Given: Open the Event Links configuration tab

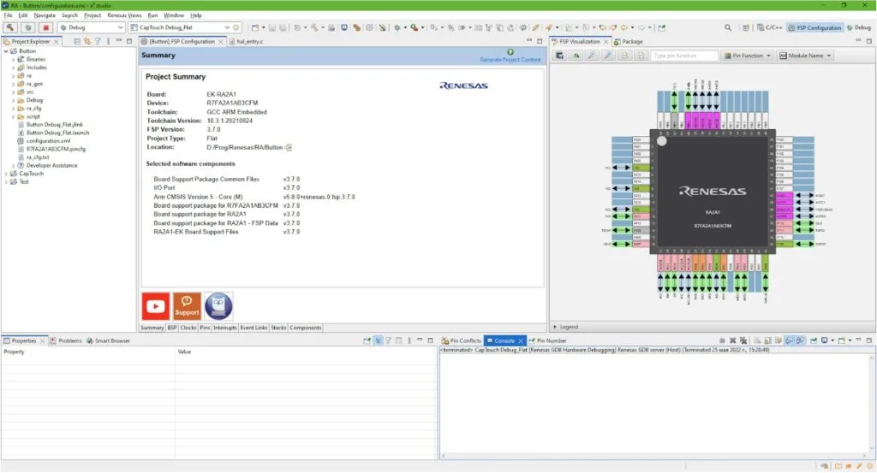Looking at the screenshot, I should coord(254,328).
